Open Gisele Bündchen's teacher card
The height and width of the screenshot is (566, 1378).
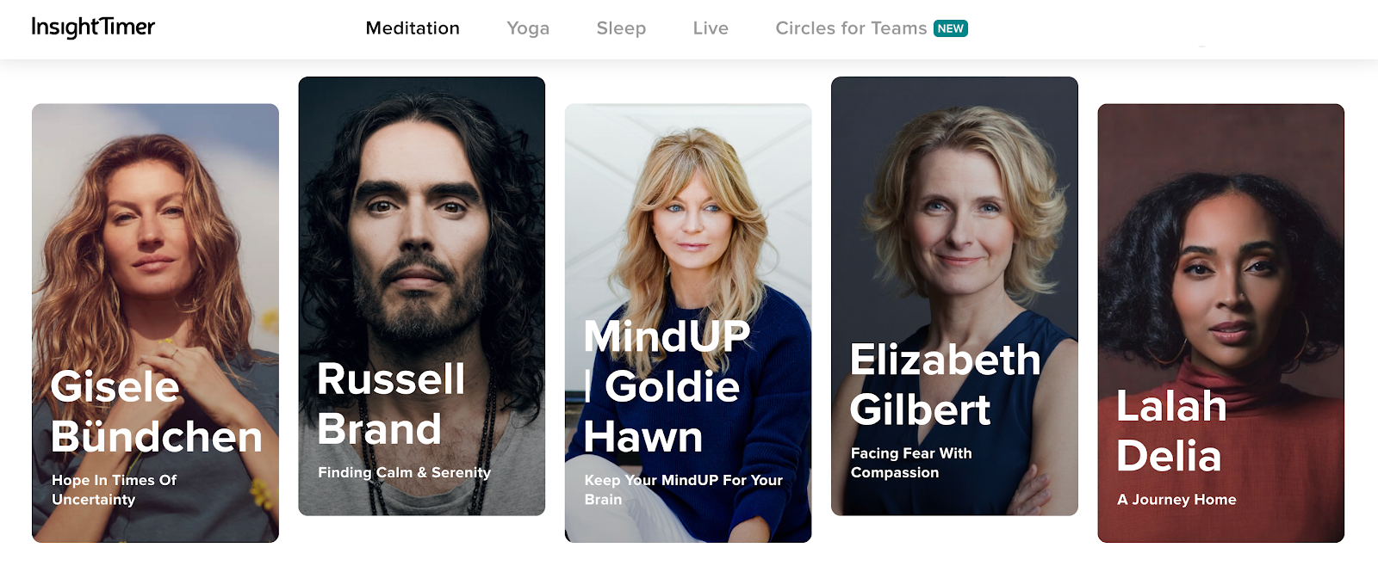(x=155, y=323)
